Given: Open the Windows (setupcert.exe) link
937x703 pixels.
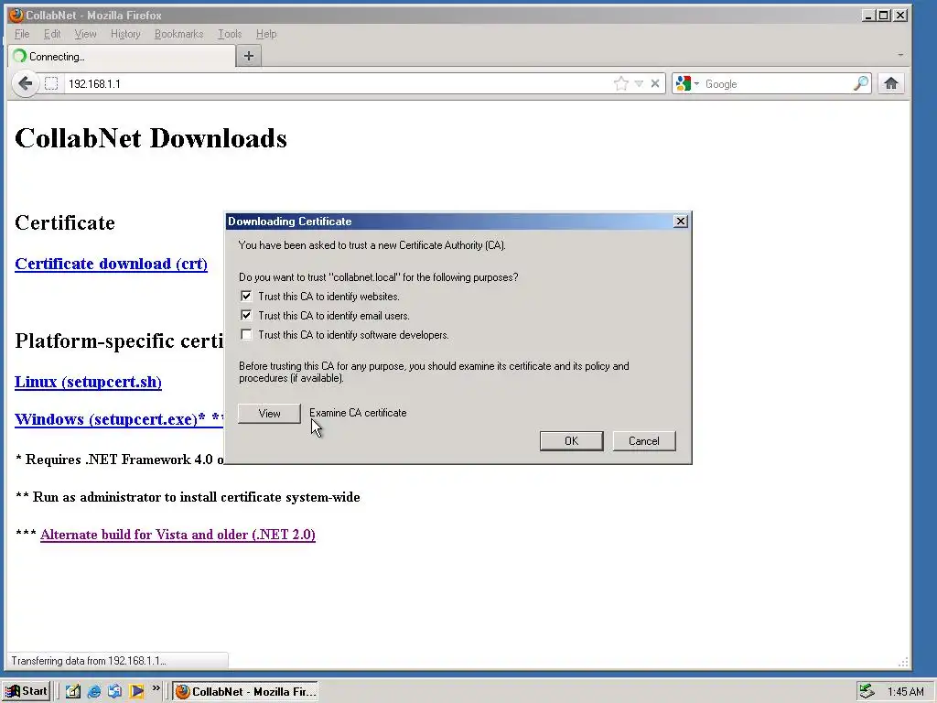Looking at the screenshot, I should click(119, 419).
